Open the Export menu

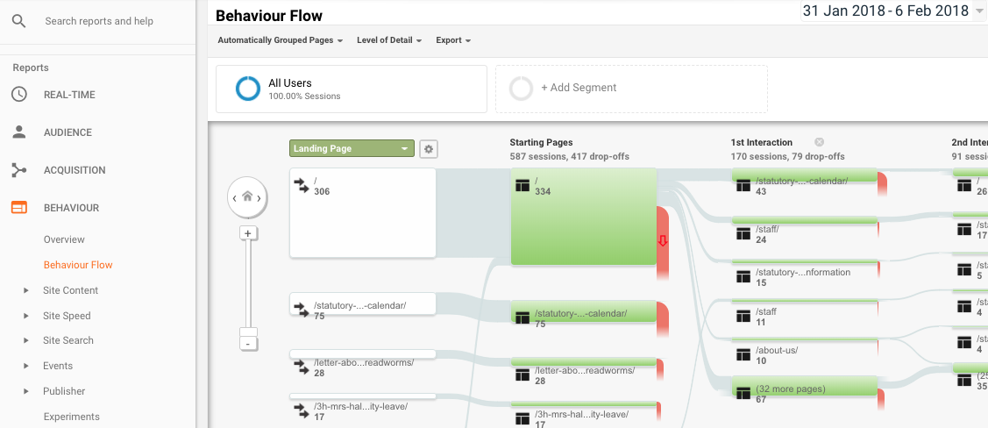pos(453,40)
